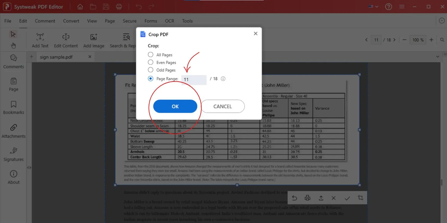Screen dimensions: 447x223
Task: Choose the Odd Pages radio option
Action: (x=151, y=70)
